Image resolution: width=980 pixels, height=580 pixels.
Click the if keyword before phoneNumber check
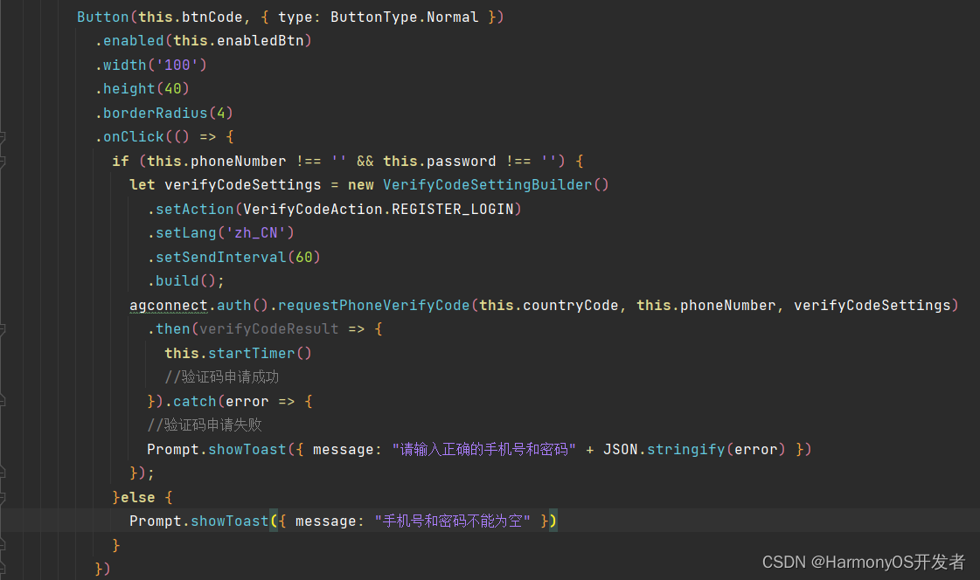point(121,161)
